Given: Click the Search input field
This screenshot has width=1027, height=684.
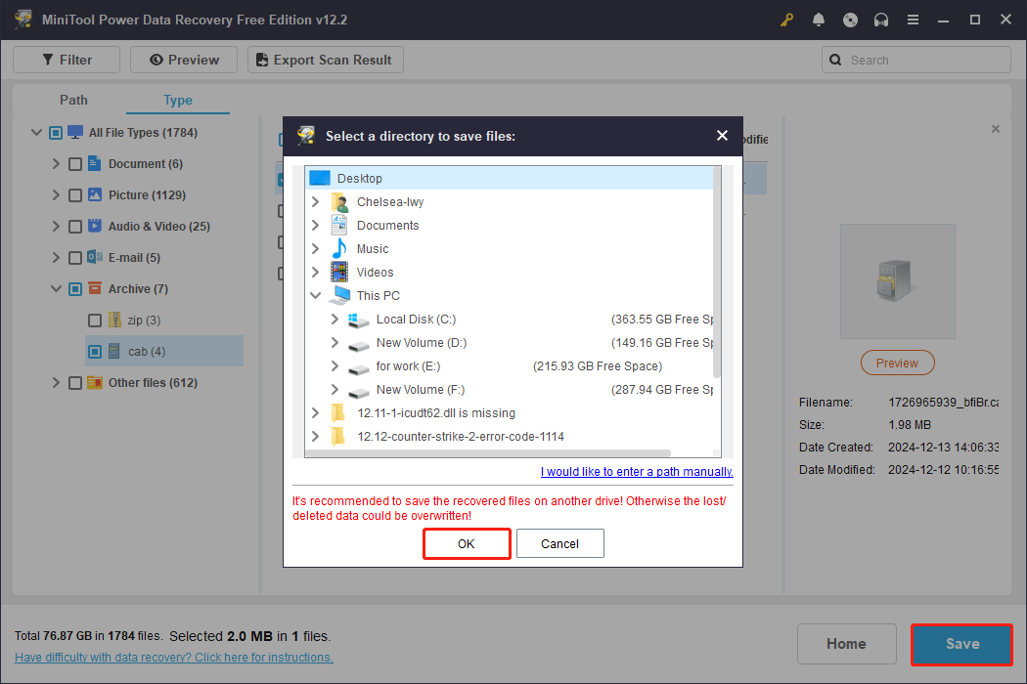Looking at the screenshot, I should pos(916,60).
